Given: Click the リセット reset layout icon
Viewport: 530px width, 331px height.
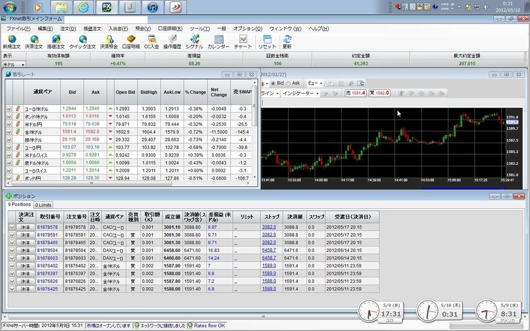Looking at the screenshot, I should tap(267, 42).
